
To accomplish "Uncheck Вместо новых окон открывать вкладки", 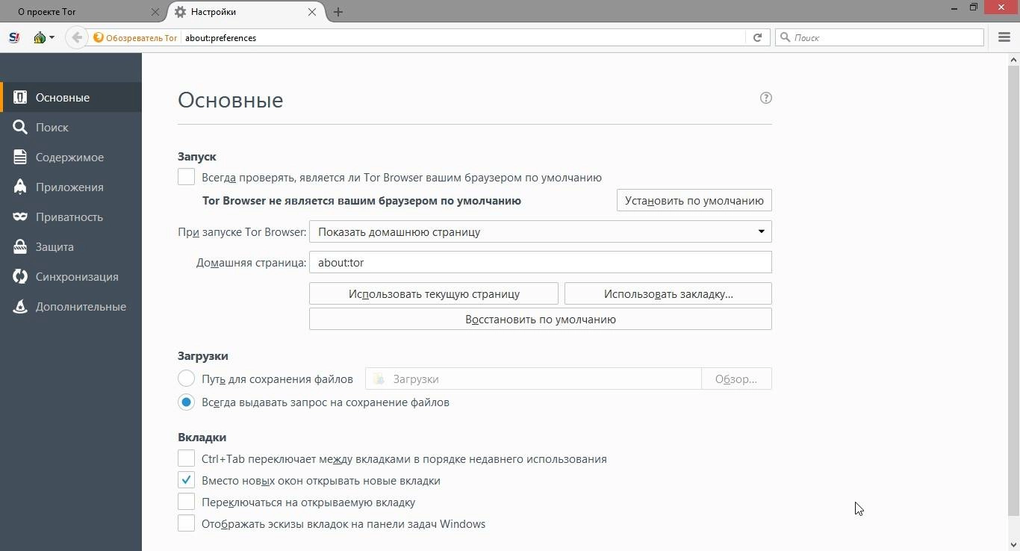I will point(186,480).
